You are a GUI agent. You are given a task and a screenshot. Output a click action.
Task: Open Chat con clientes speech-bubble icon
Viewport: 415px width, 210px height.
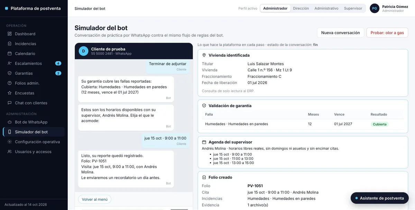10,103
